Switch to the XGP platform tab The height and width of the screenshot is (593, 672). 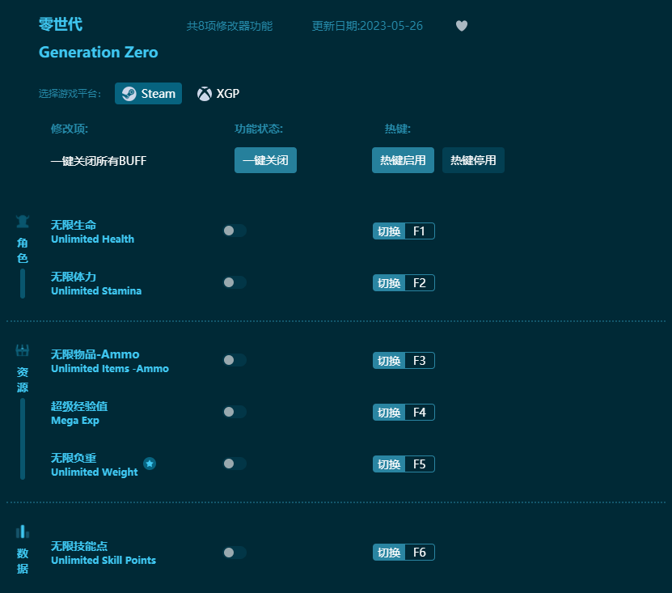point(218,93)
